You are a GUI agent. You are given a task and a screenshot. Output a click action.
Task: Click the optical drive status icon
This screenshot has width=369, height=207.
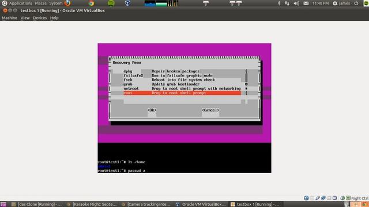[x=312, y=198]
